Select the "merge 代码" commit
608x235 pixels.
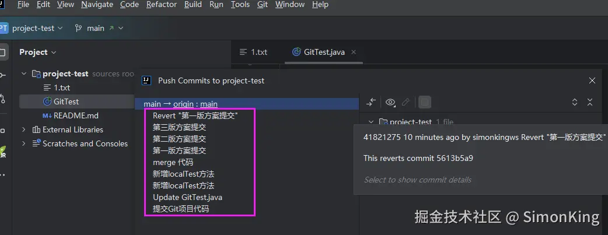[173, 162]
